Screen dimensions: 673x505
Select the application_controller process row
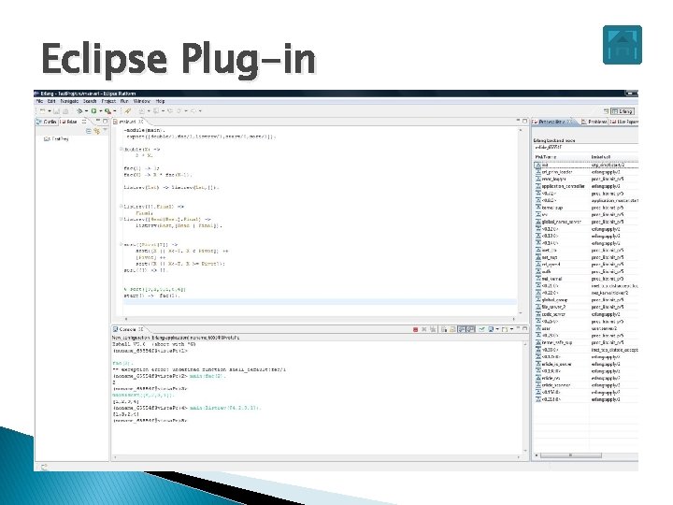pyautogui.click(x=587, y=186)
